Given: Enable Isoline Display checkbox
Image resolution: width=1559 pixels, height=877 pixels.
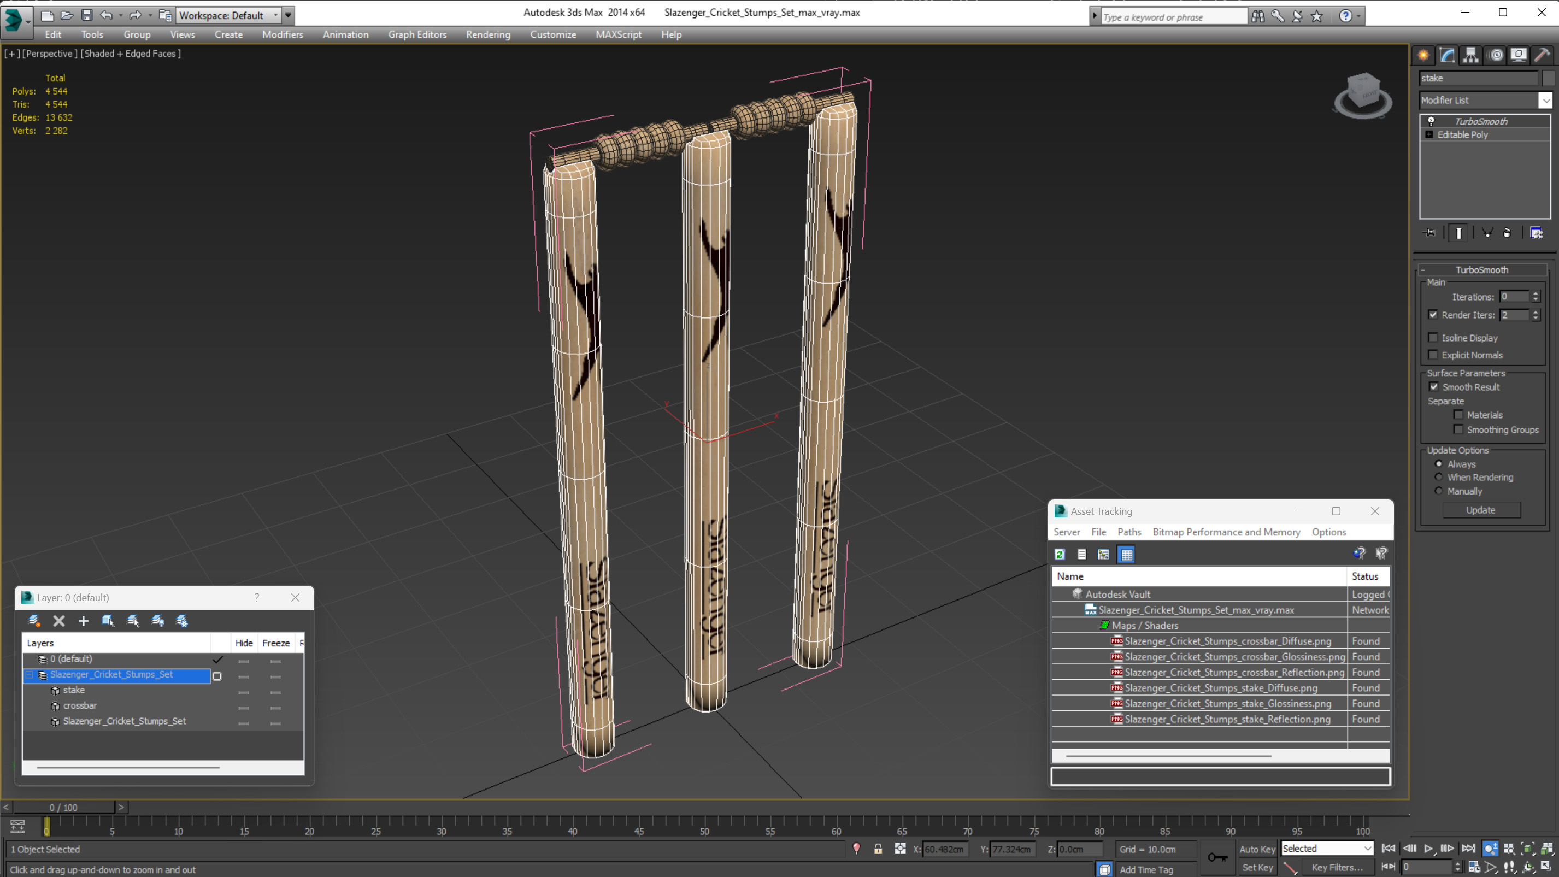Looking at the screenshot, I should 1433,338.
